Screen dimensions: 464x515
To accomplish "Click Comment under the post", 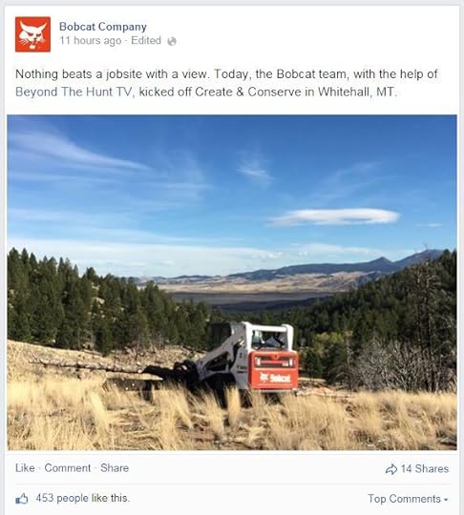I will (68, 468).
